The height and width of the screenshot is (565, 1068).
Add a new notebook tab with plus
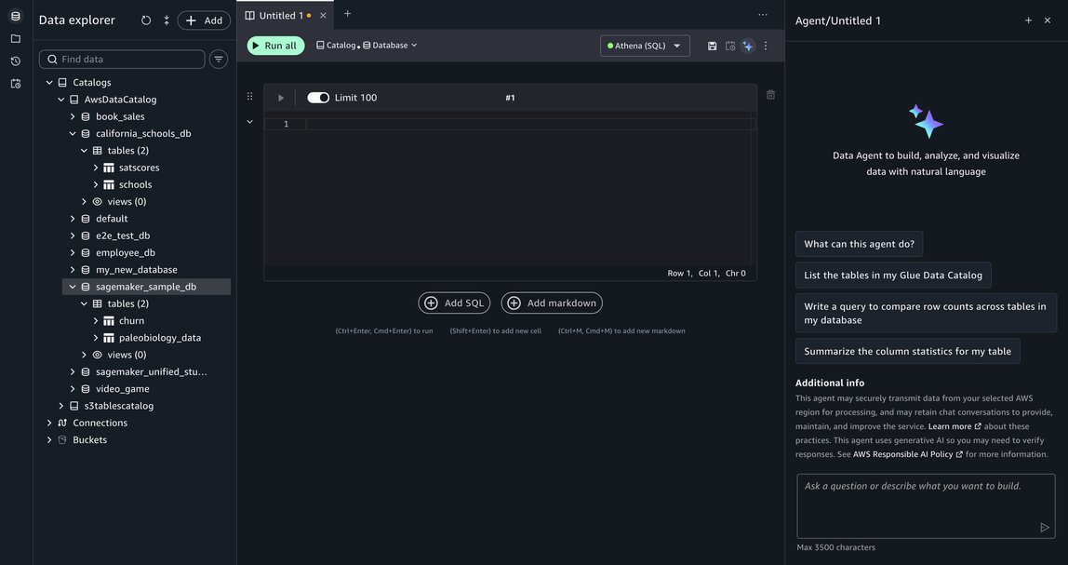click(x=347, y=14)
